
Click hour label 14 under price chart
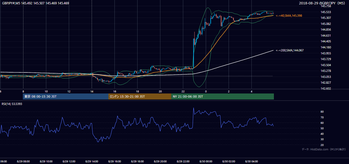(92, 92)
